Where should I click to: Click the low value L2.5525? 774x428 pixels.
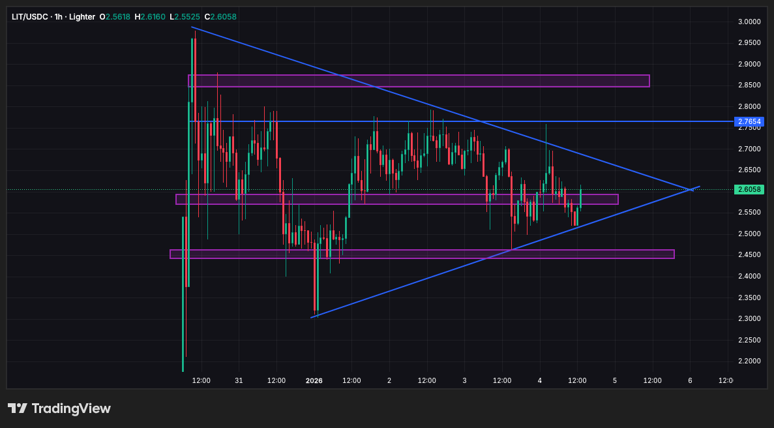click(185, 17)
